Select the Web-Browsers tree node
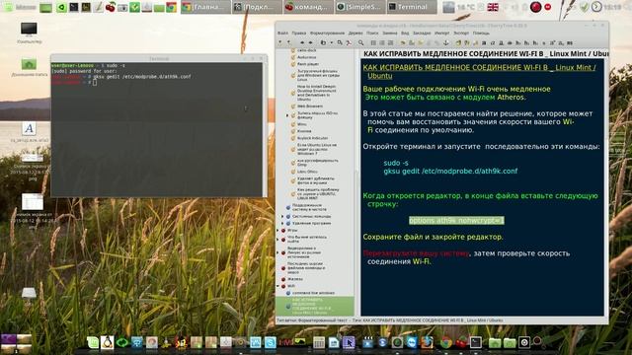Image resolution: width=632 pixels, height=355 pixels. pyautogui.click(x=310, y=106)
